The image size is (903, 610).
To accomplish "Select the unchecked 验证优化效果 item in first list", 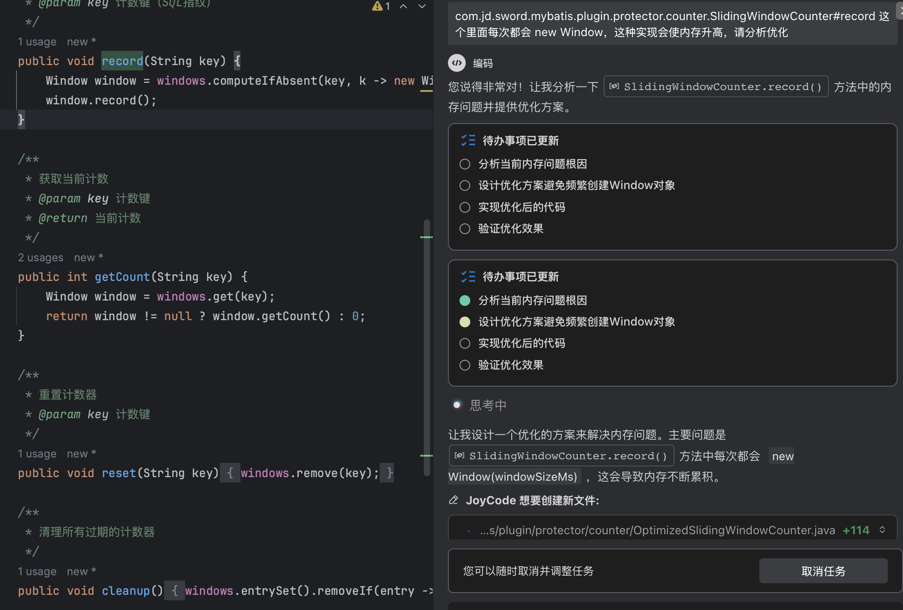I will [x=465, y=229].
